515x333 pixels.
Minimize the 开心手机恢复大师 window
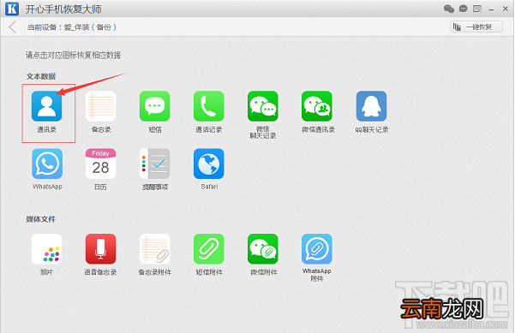[491, 9]
